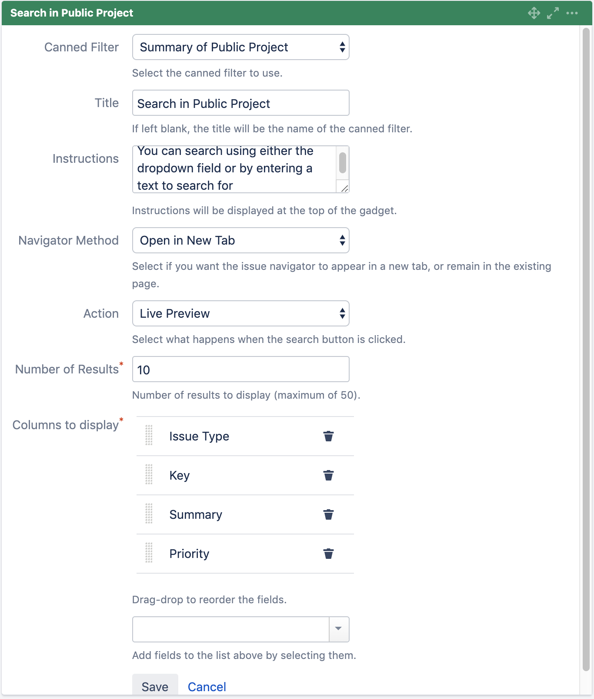
Task: Focus the Title text field
Action: 240,103
